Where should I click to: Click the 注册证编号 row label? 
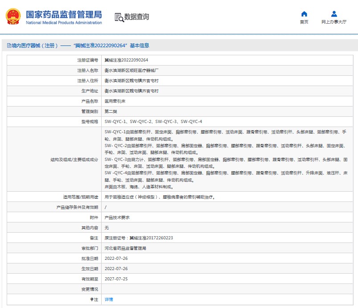88,60
